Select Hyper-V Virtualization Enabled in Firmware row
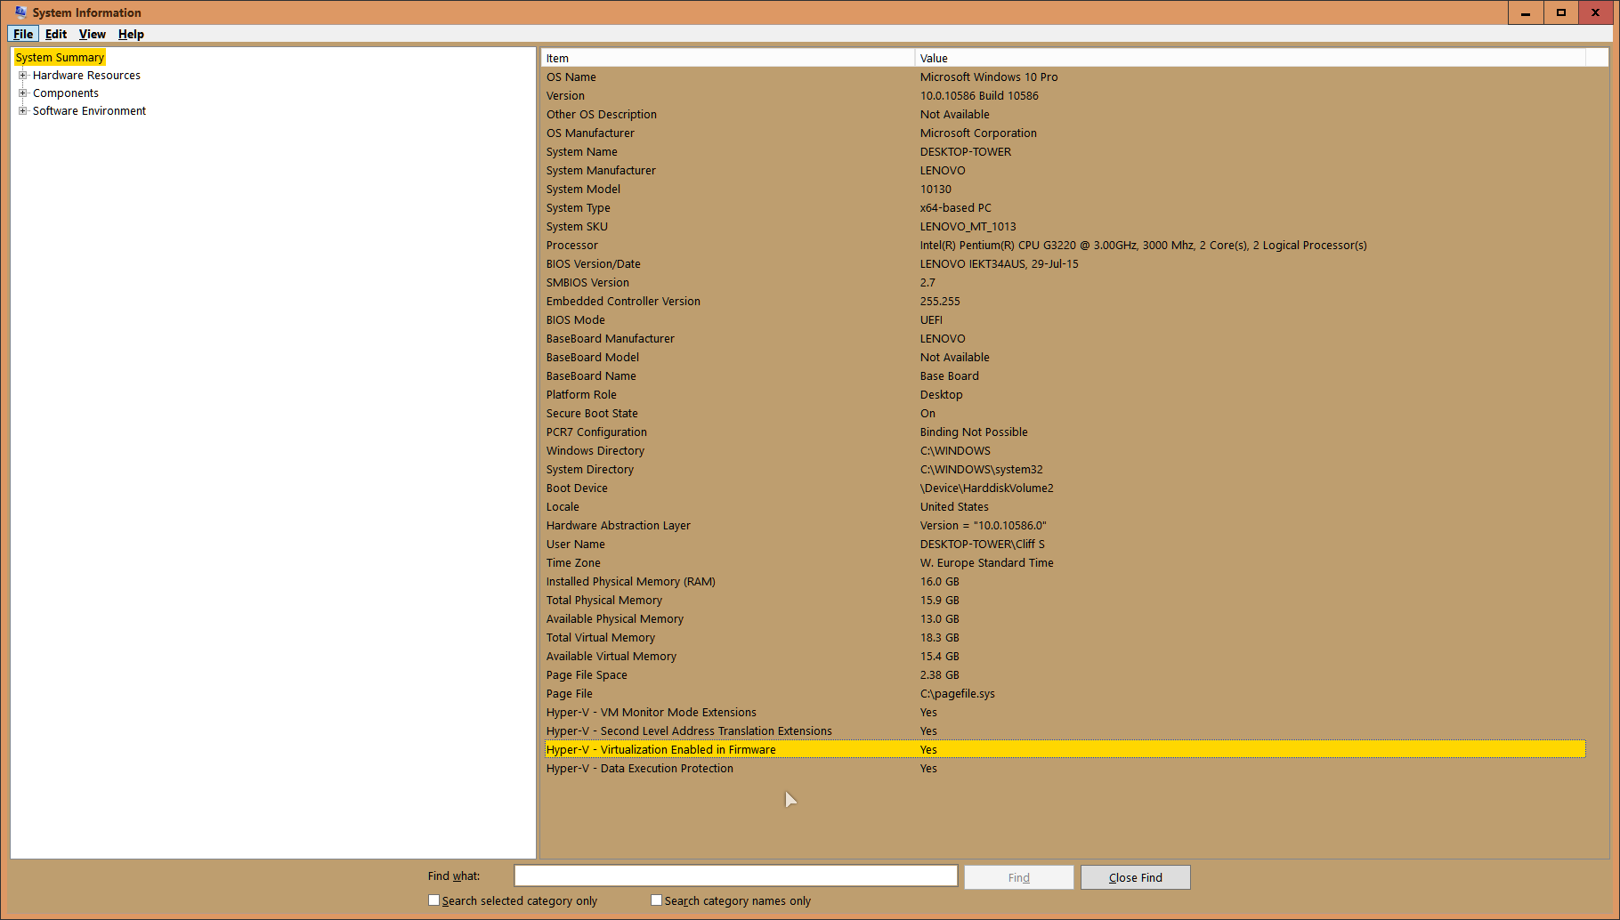The width and height of the screenshot is (1620, 920). point(1065,749)
